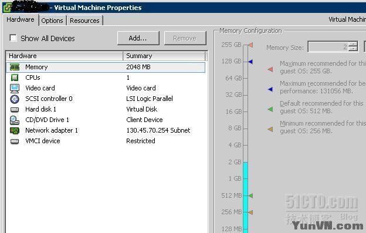Click the Hard disk 1 drive icon

15,110
